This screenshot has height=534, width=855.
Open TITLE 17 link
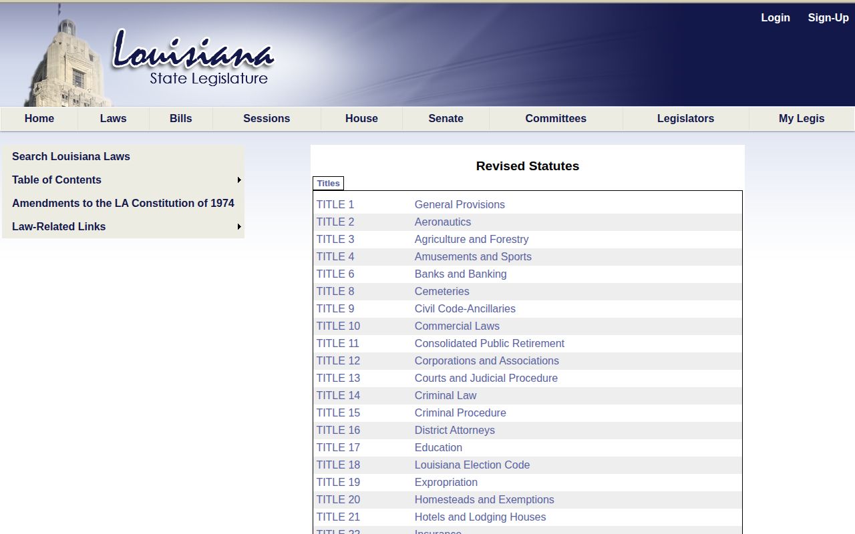click(338, 448)
